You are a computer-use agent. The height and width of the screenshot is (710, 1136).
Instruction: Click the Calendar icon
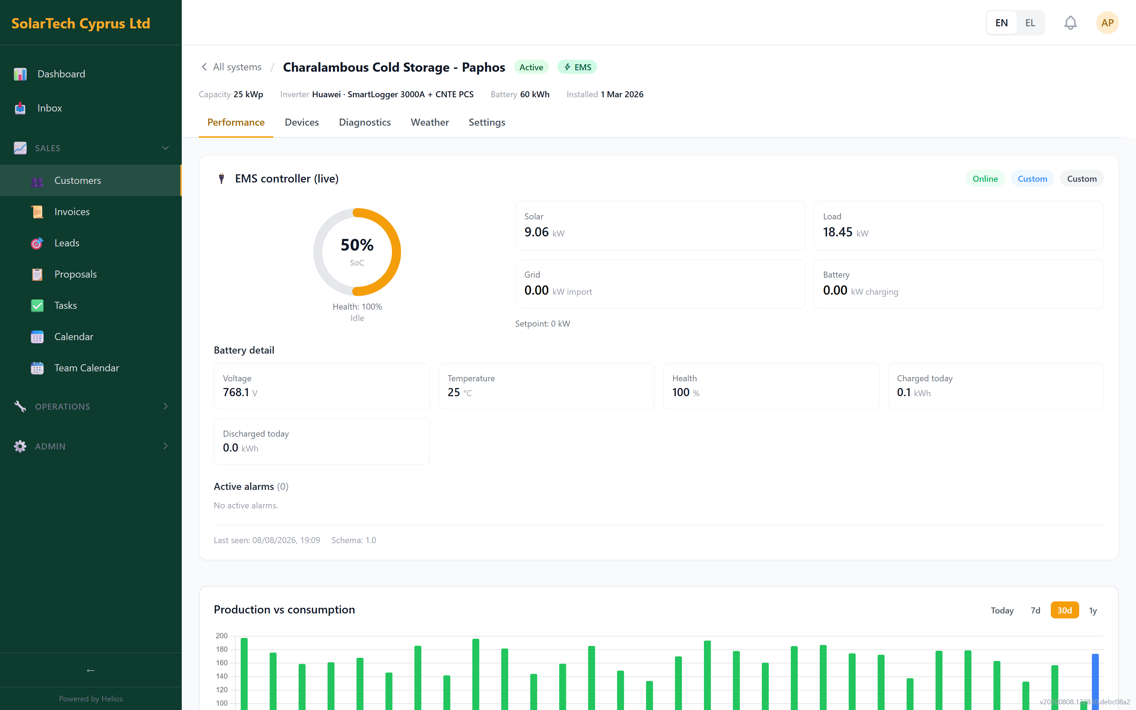pos(37,337)
